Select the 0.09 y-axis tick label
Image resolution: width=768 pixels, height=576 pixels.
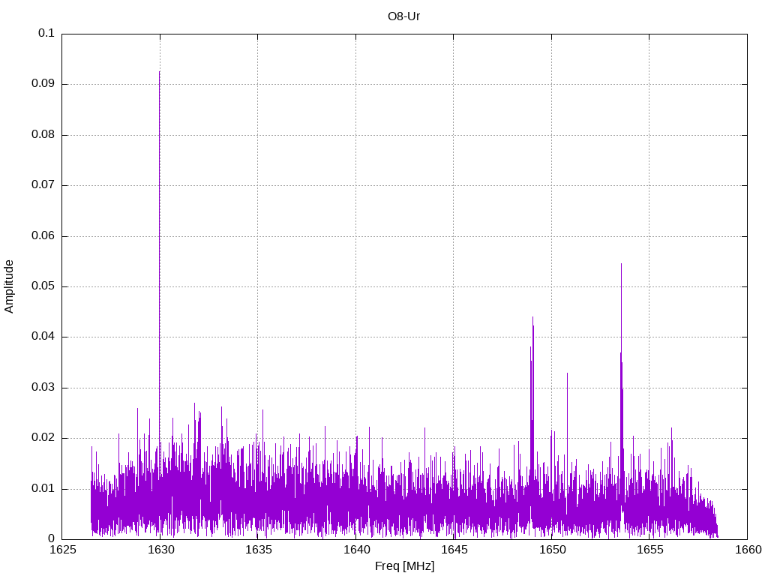tap(43, 84)
